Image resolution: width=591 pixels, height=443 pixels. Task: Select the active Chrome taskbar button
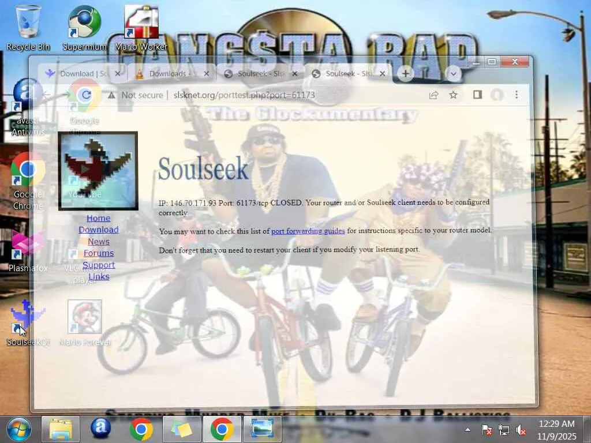click(222, 429)
